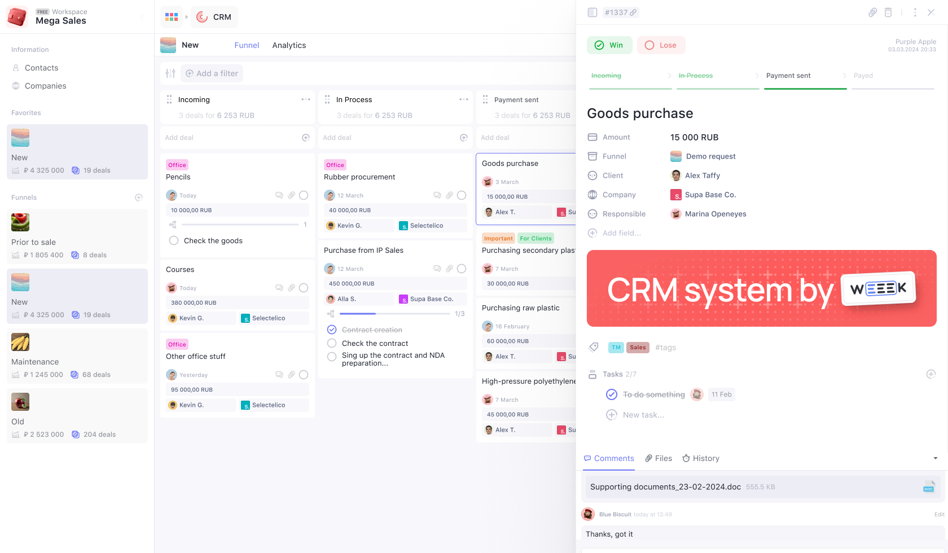Collapse the left sidebar with the chevron

pyautogui.click(x=142, y=17)
